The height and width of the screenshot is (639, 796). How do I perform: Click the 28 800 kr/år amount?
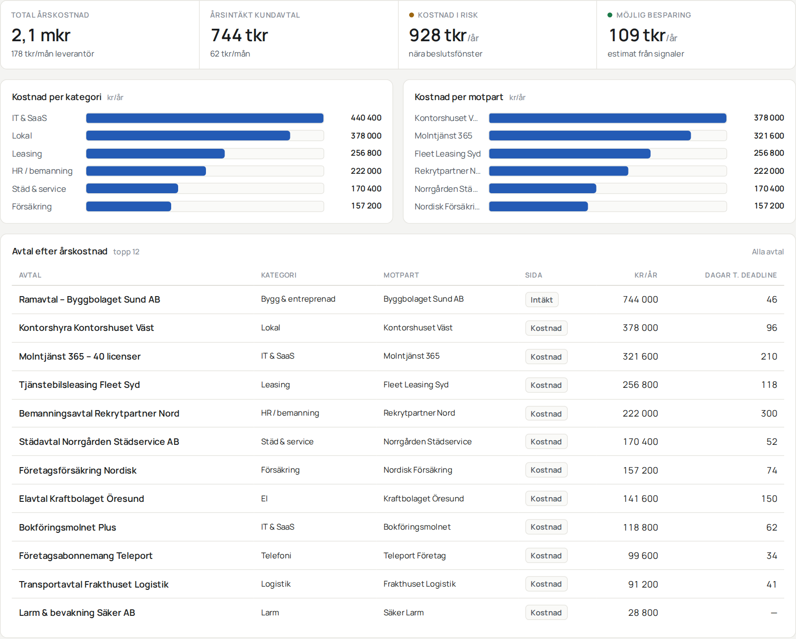[x=643, y=613]
